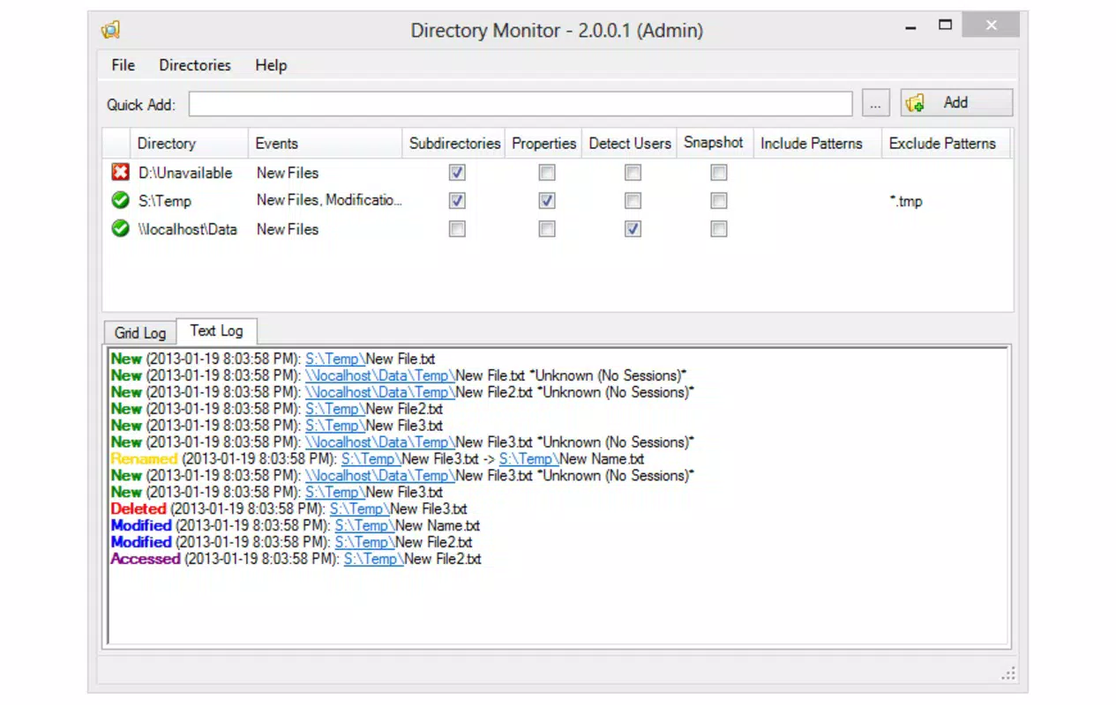Focus the Quick Add input field
Viewport: 1116px width, 705px height.
(521, 104)
